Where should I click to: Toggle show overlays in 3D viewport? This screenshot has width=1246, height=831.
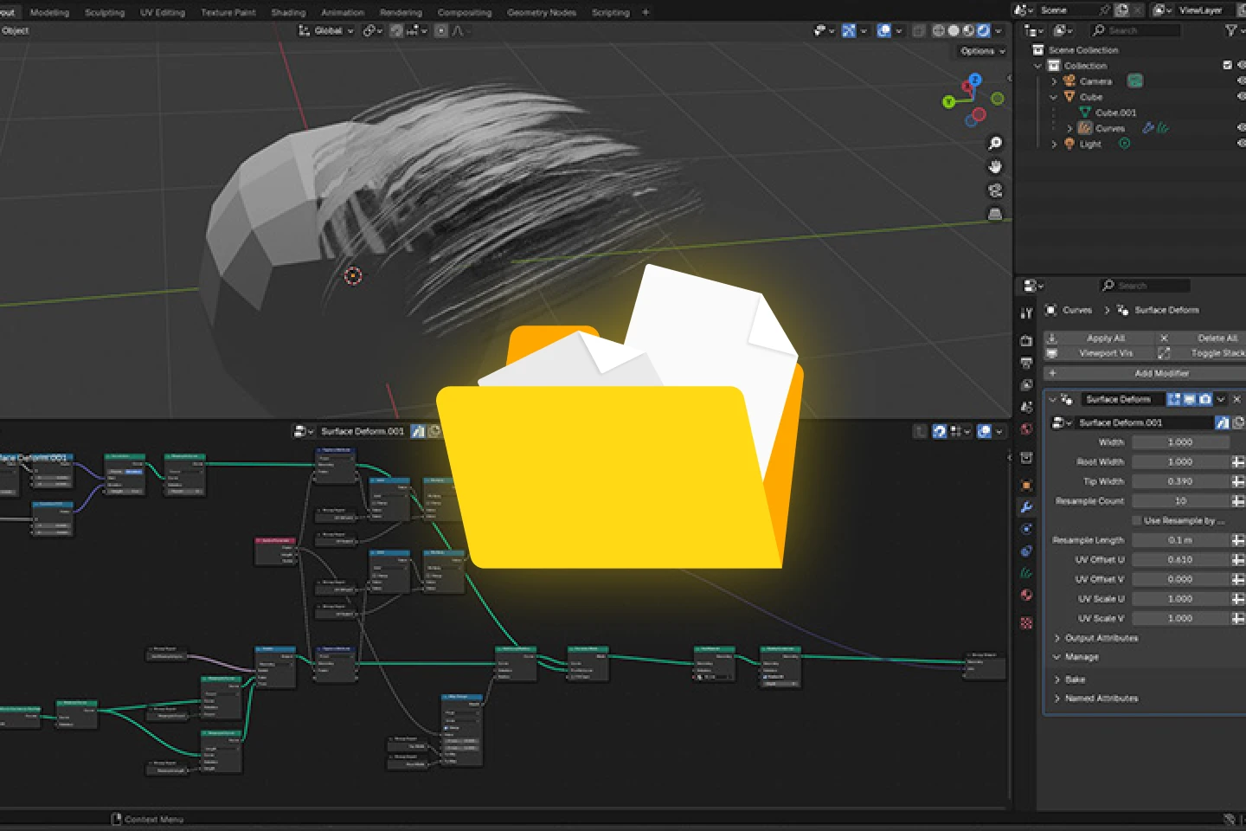click(x=884, y=30)
